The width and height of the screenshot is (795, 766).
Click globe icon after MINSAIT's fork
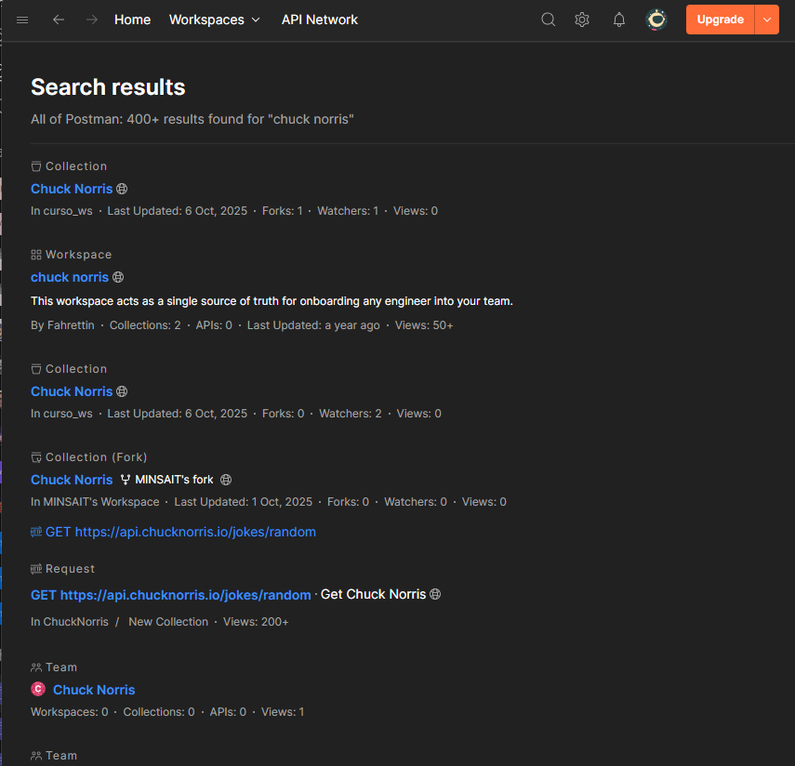coord(226,480)
